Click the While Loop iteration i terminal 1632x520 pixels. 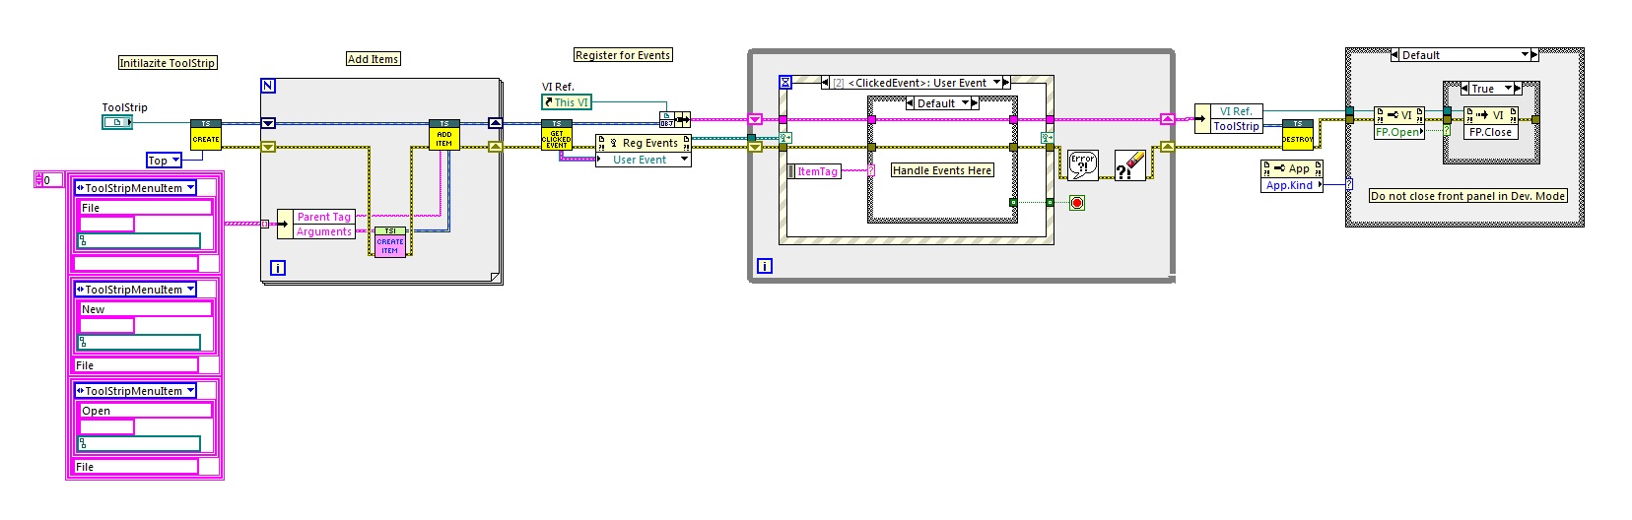pyautogui.click(x=765, y=266)
